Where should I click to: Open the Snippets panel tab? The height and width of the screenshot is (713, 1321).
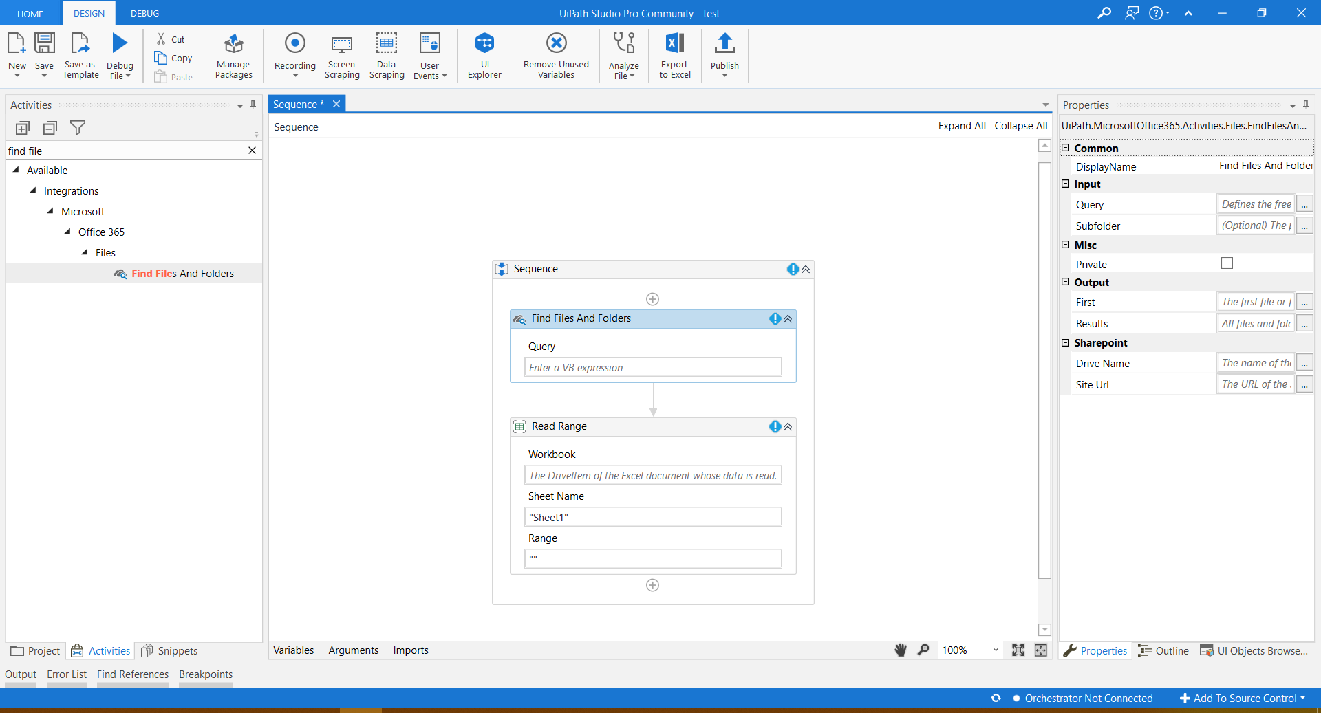tap(169, 650)
